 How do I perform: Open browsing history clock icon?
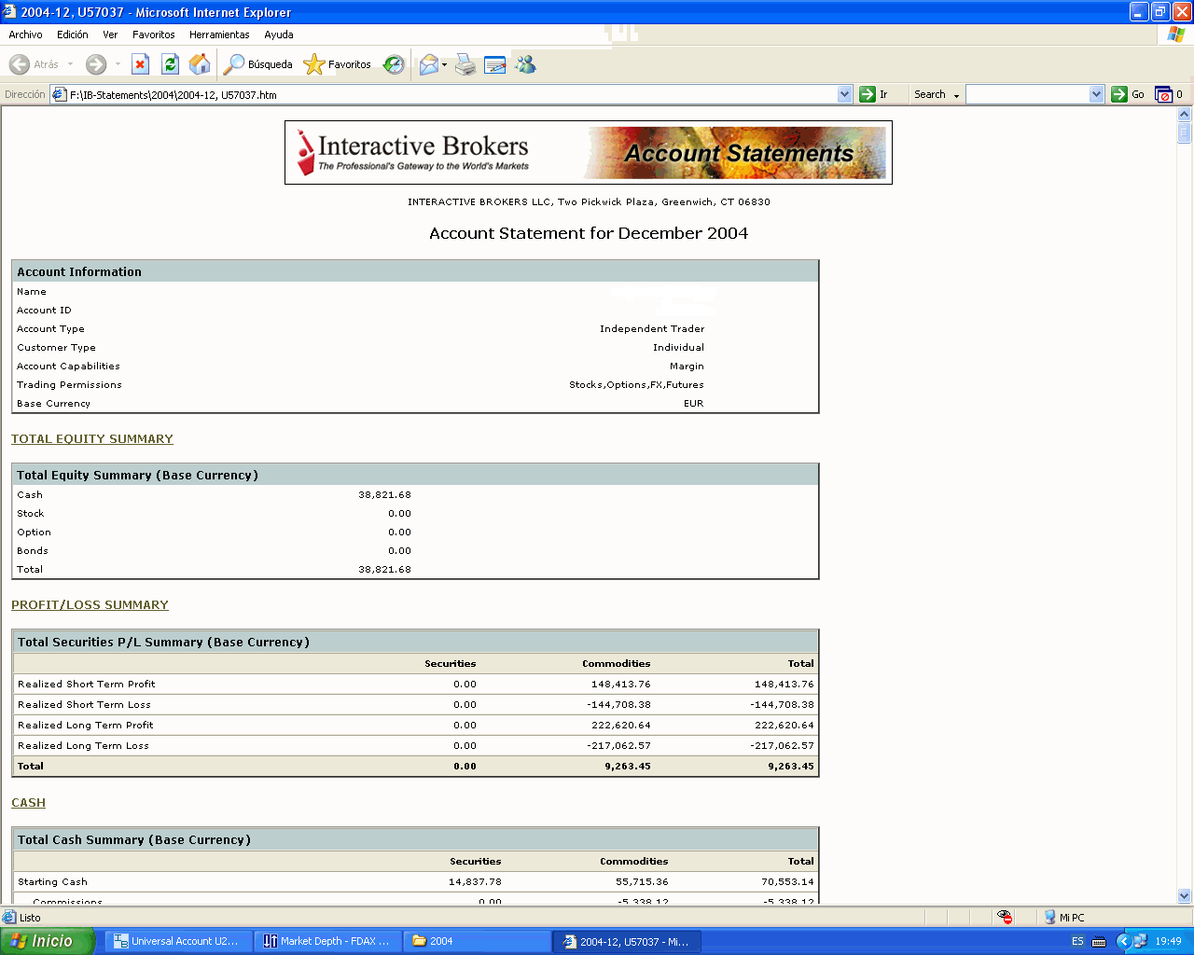[394, 64]
